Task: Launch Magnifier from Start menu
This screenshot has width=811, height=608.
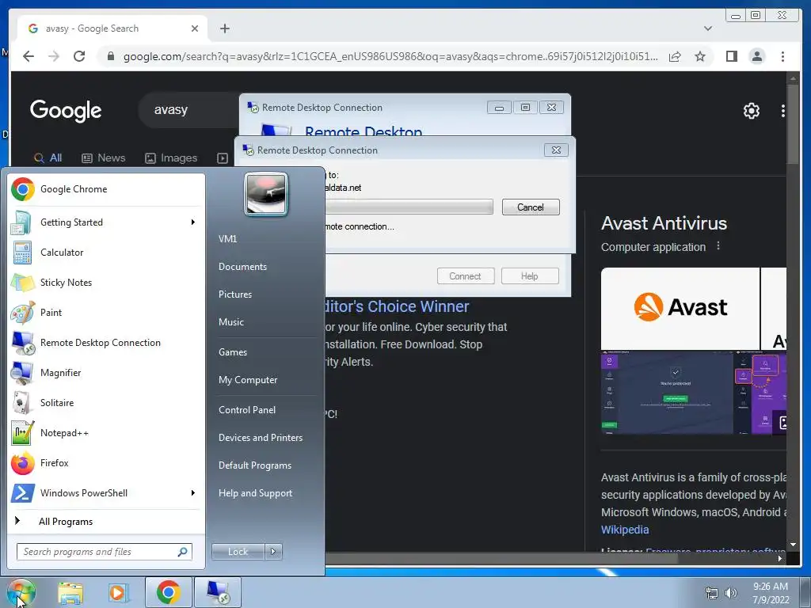Action: (x=106, y=372)
